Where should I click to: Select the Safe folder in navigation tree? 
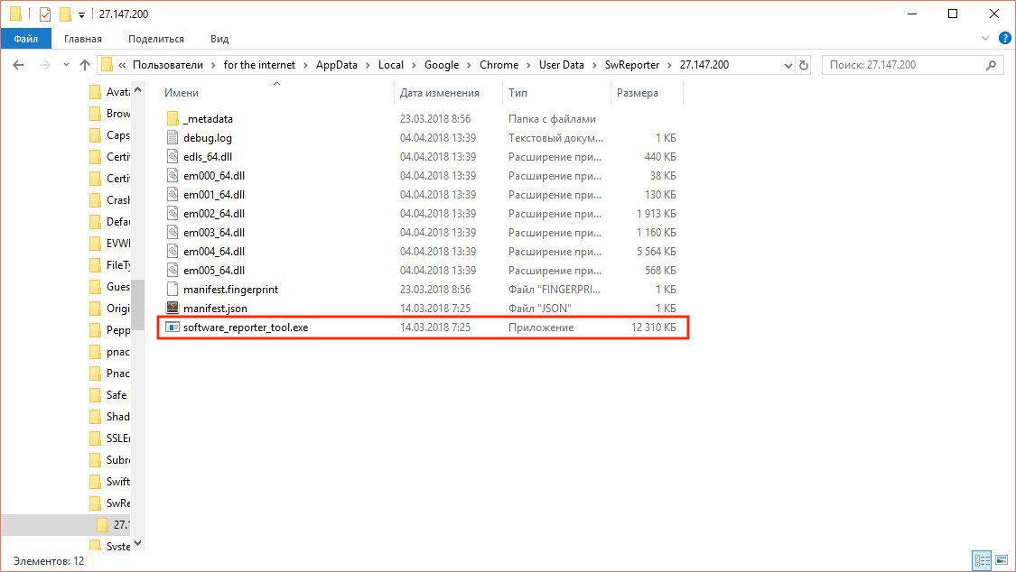point(109,394)
